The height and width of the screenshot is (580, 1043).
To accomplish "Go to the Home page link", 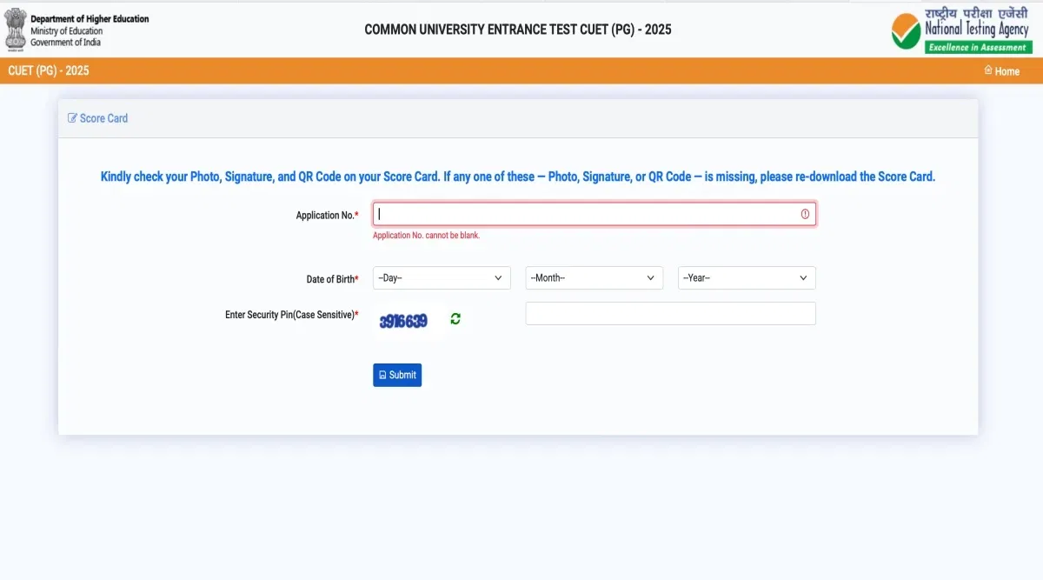I will click(x=1006, y=71).
